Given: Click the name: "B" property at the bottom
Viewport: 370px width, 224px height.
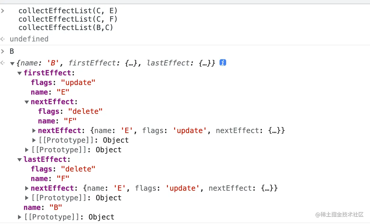Looking at the screenshot, I should tap(43, 207).
